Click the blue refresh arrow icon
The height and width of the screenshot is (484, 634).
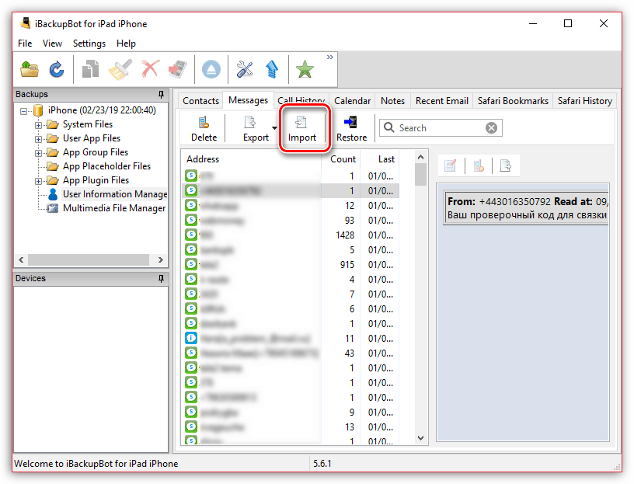pyautogui.click(x=57, y=69)
